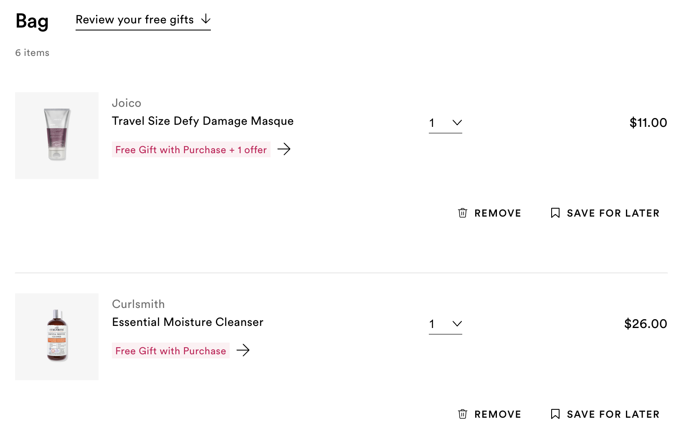Click the bookmark icon for Curlsmith cleanser
694x444 pixels.
point(555,414)
